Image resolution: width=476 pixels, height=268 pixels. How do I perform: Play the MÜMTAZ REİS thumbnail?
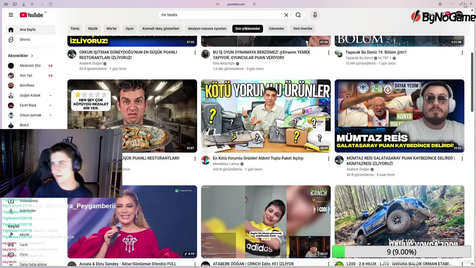399,116
